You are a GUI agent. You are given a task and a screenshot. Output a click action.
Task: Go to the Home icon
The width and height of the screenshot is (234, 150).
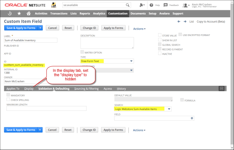[x=29, y=13]
